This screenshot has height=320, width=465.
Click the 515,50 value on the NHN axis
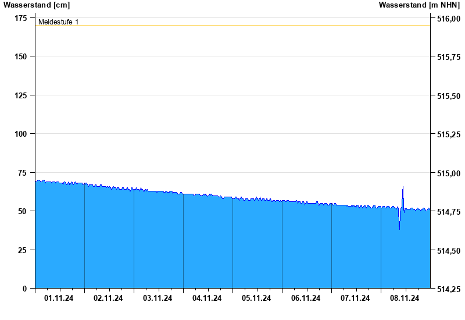(x=449, y=96)
